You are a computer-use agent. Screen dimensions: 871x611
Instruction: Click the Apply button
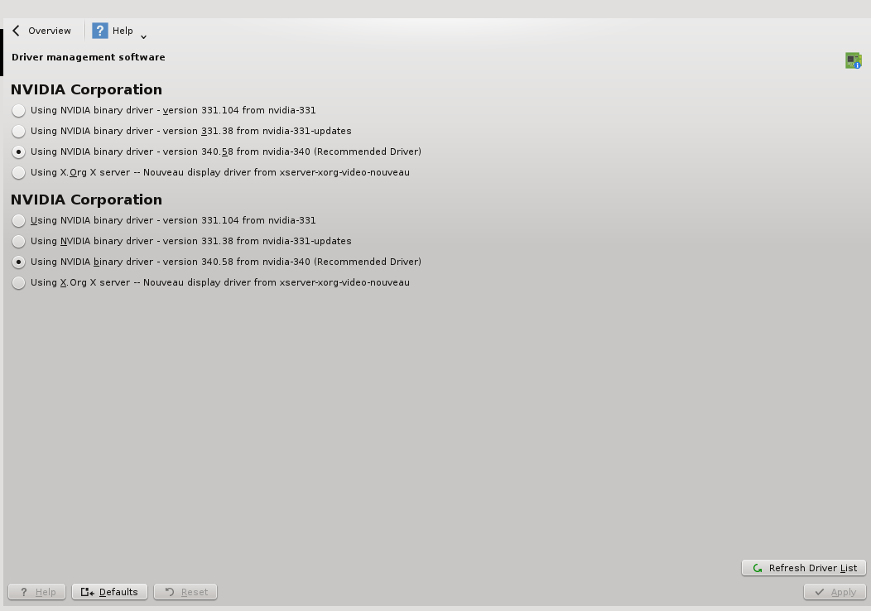[835, 592]
